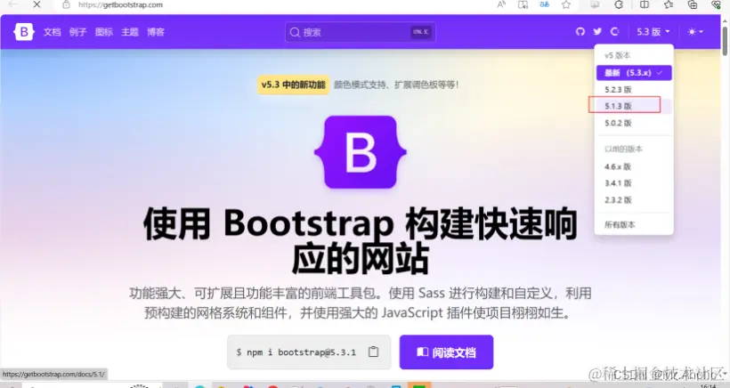This screenshot has width=730, height=388.
Task: Open Bootstrap's Twitter icon link
Action: point(597,32)
